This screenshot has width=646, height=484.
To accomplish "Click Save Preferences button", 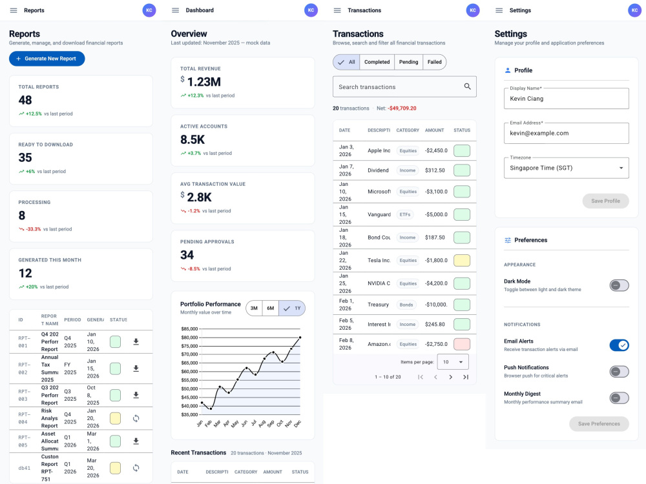I will coord(599,424).
